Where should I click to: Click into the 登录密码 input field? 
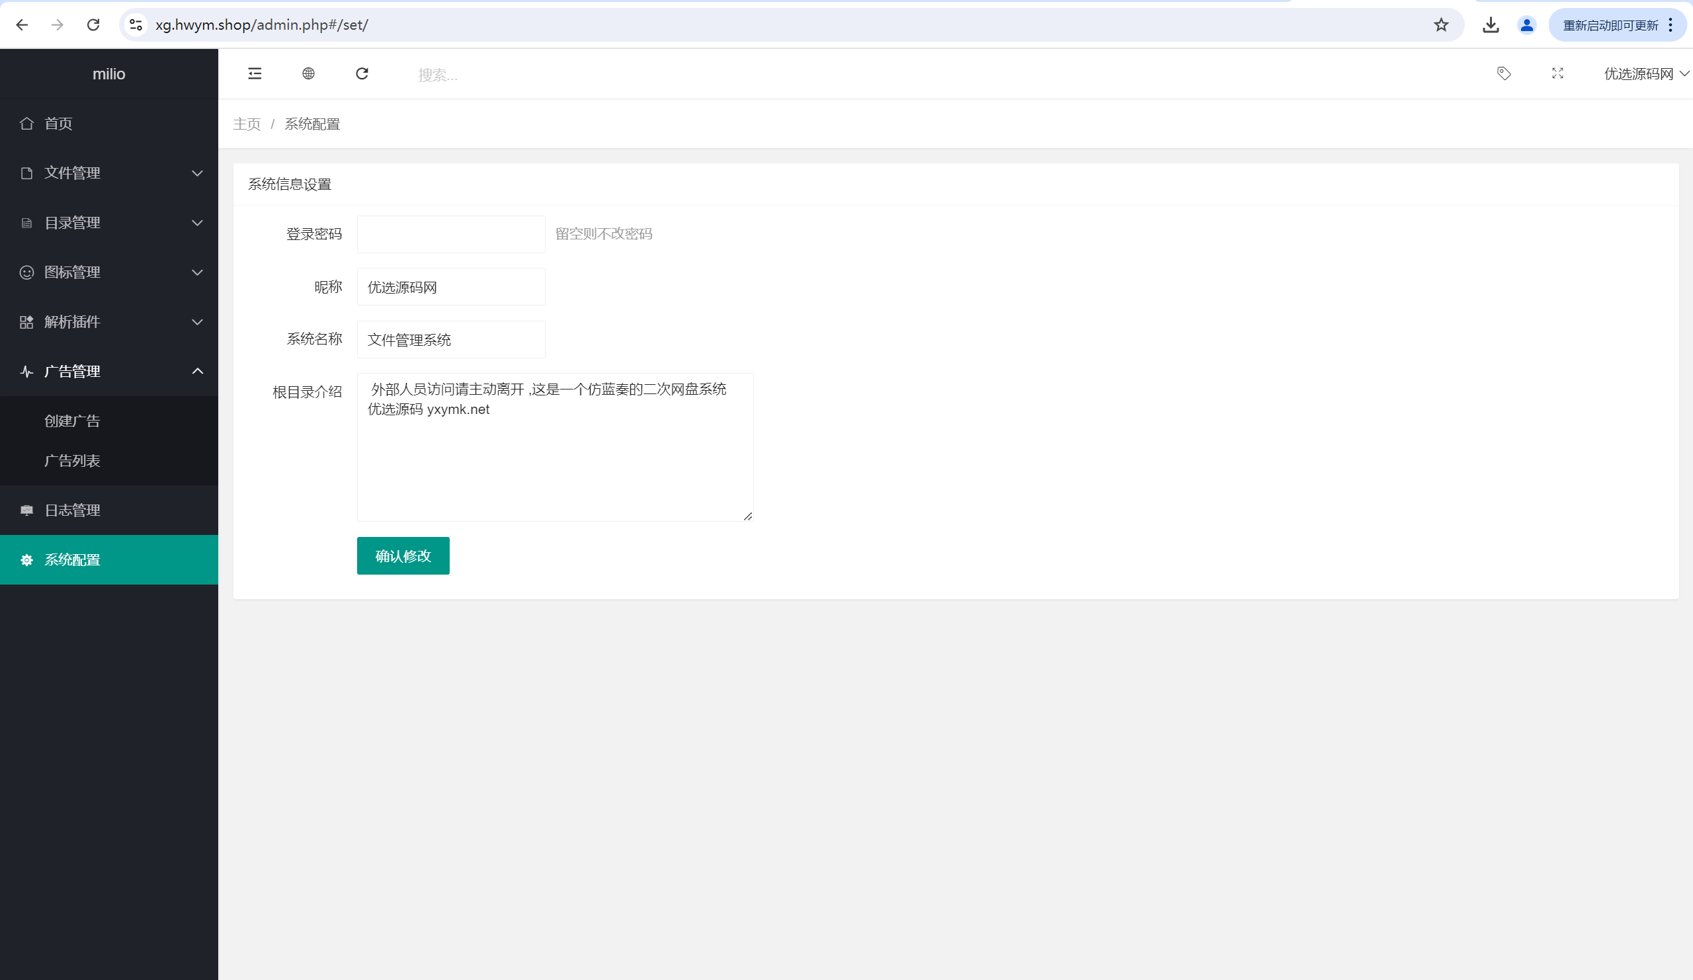coord(451,235)
